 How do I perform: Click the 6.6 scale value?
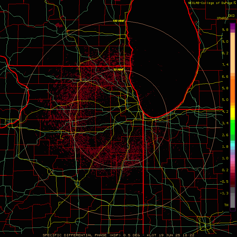pyautogui.click(x=225, y=76)
